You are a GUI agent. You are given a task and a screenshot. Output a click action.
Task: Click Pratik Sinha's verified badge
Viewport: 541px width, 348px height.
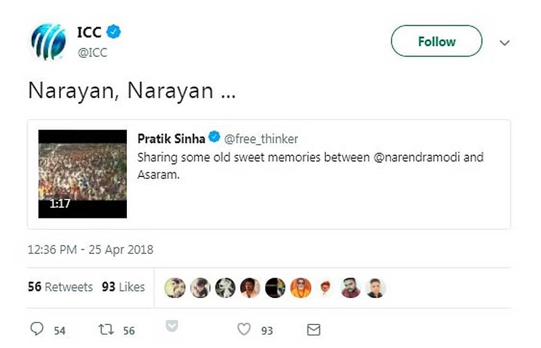tap(214, 139)
